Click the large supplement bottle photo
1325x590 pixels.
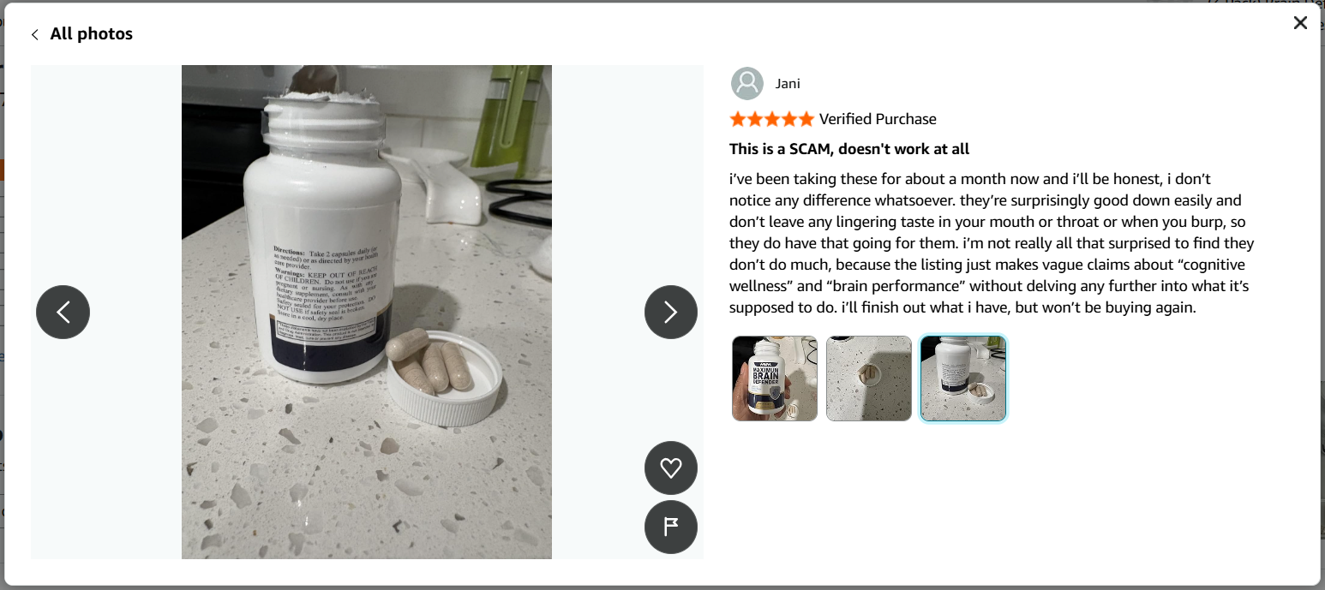367,312
